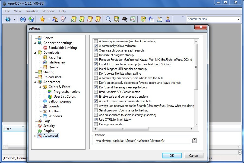This screenshot has width=244, height=163.
Task: Open the Window menu
Action: coord(48,11)
